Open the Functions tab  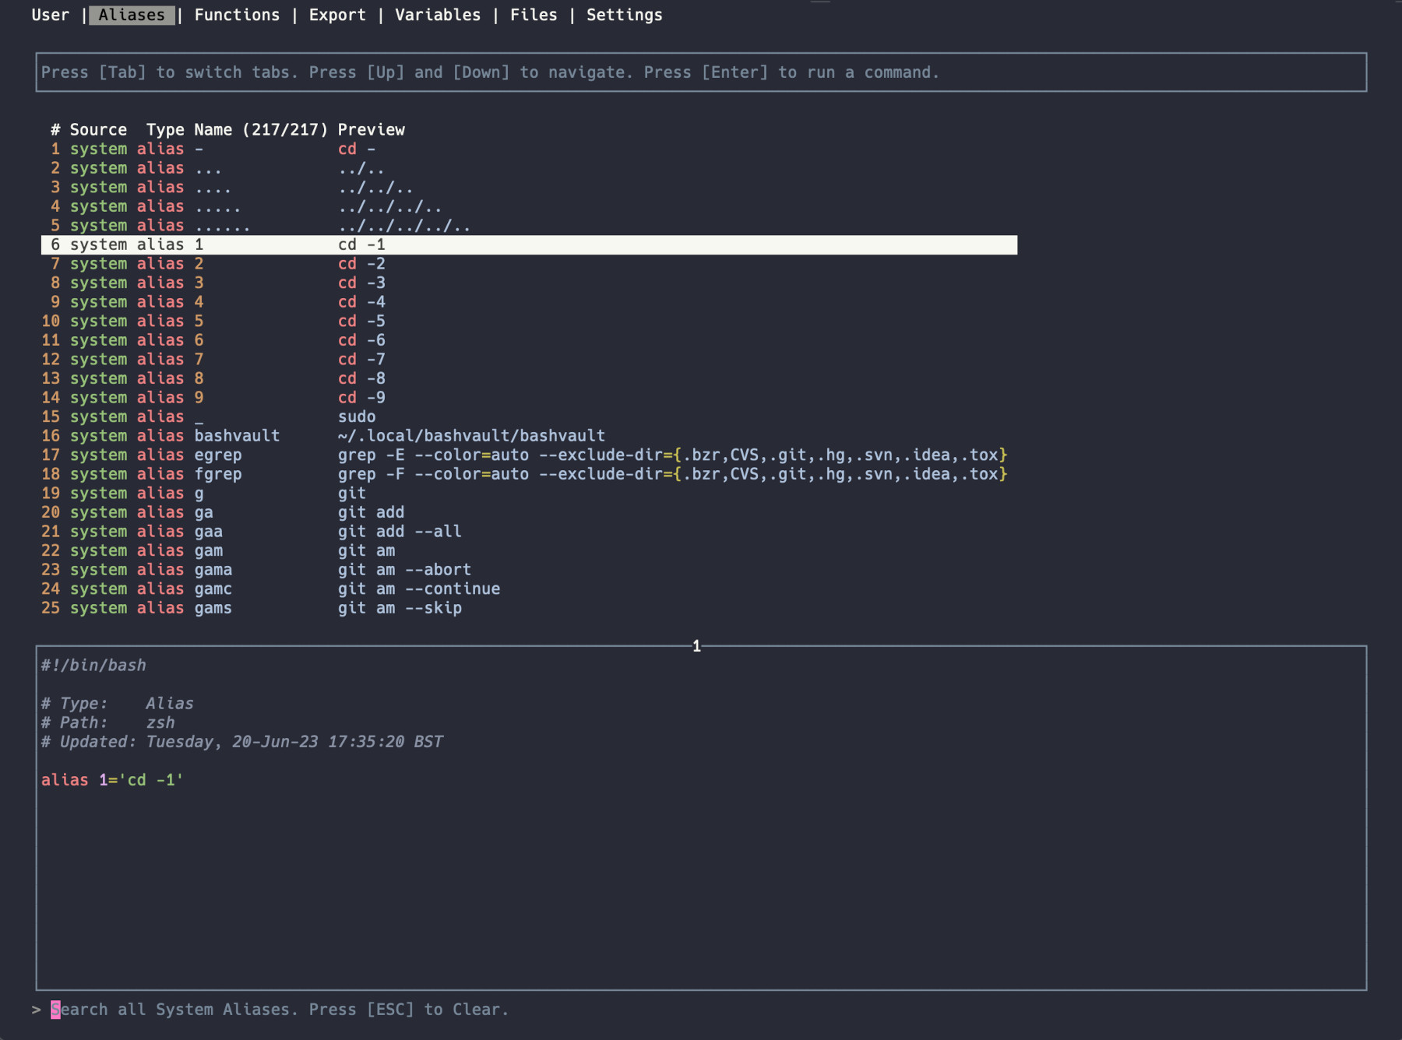(x=237, y=15)
